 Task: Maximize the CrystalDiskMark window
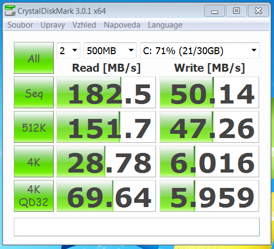[x=236, y=11]
